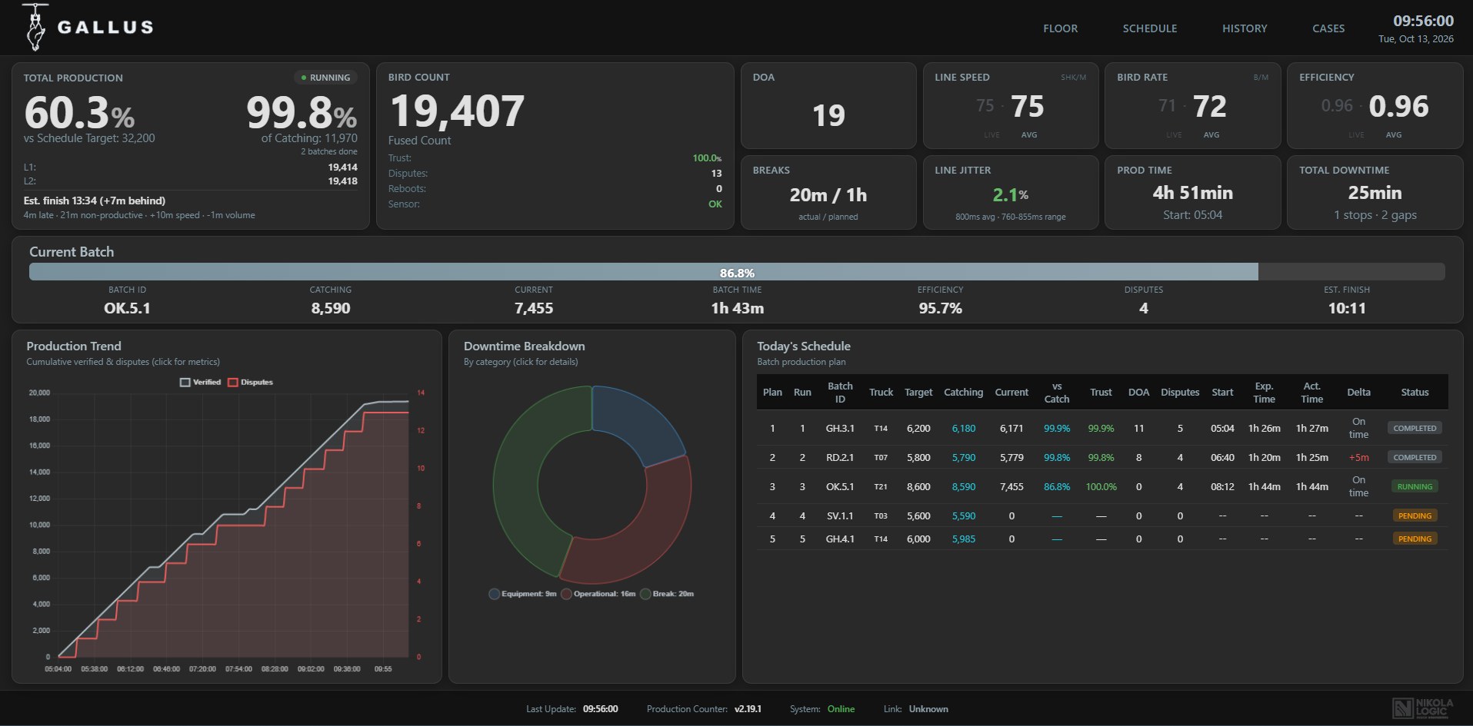Toggle the Operational: 16m legend entry

[x=598, y=594]
